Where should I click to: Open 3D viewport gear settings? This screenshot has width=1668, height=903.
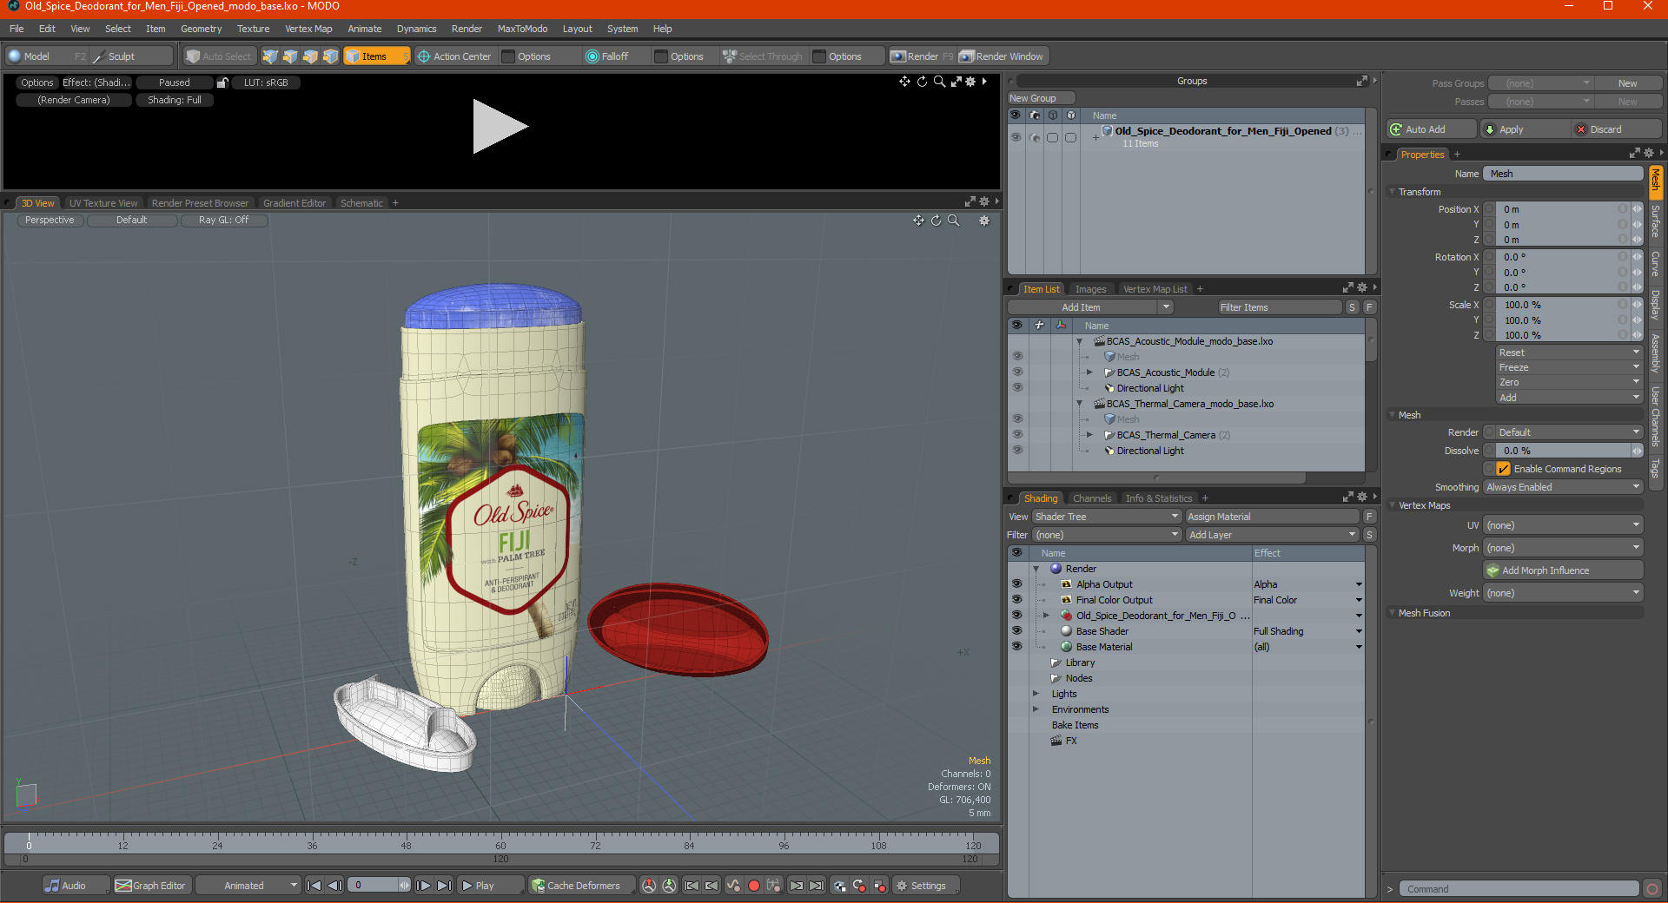coord(984,221)
